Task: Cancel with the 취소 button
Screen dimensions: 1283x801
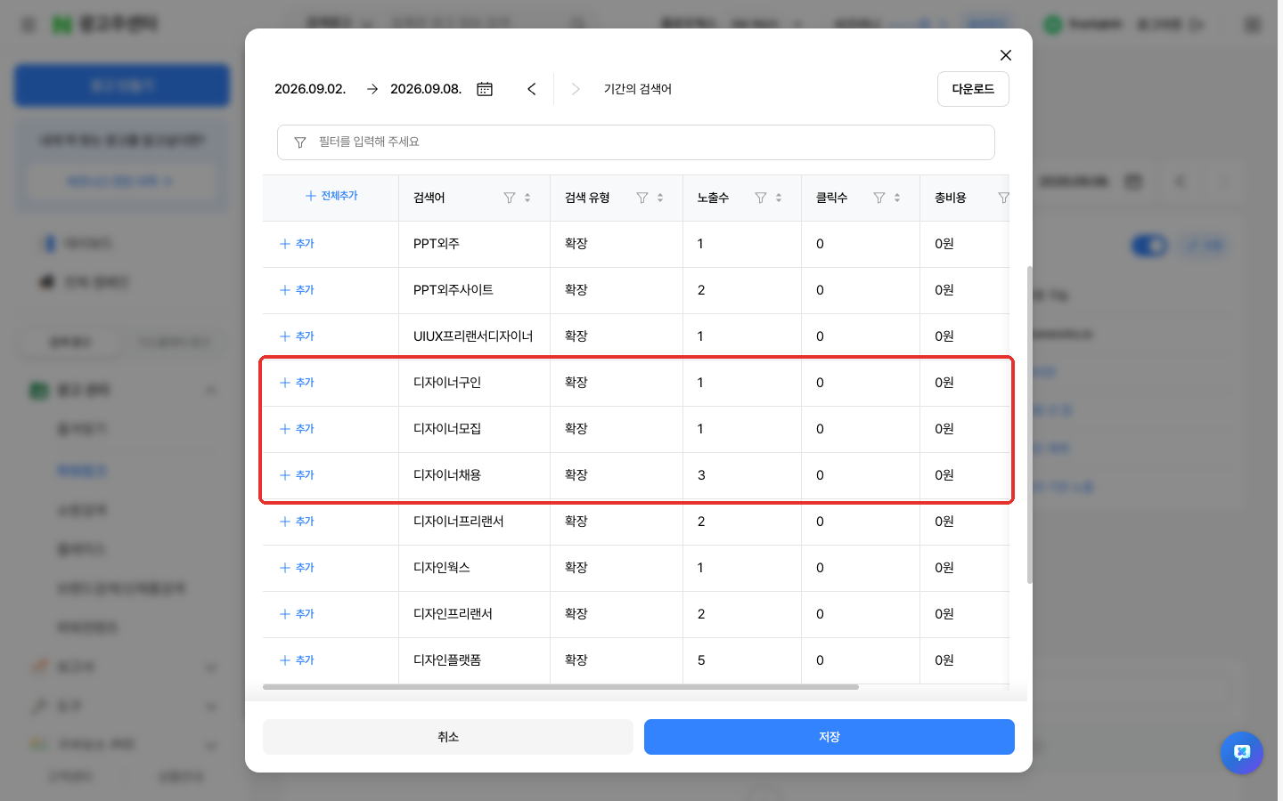Action: [x=448, y=737]
